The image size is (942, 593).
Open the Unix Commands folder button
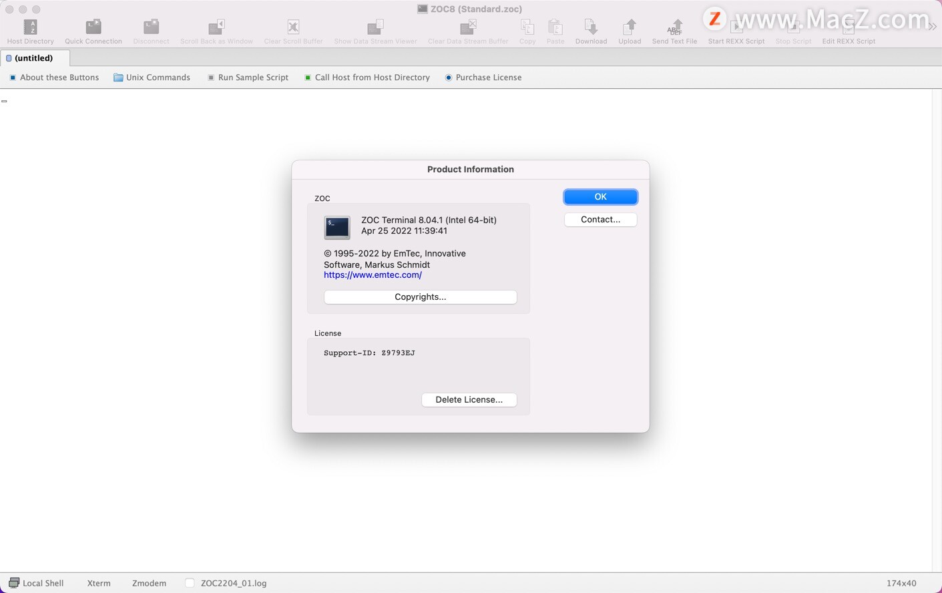click(x=152, y=77)
